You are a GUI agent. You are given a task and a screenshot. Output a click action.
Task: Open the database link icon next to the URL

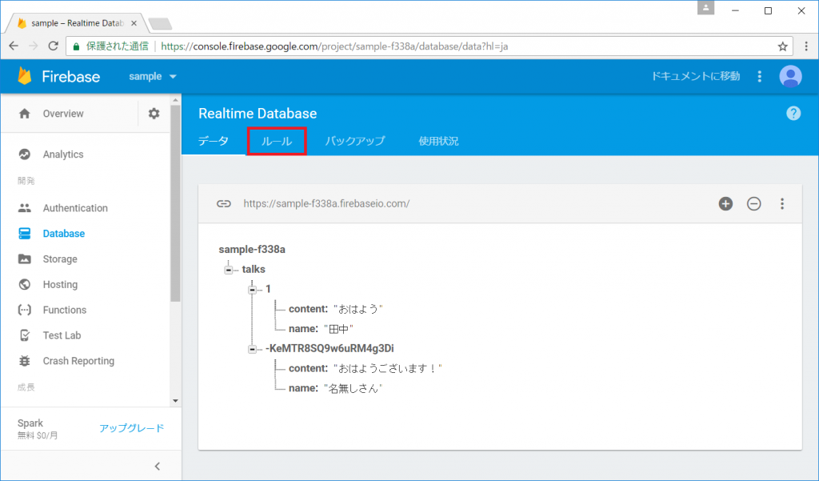click(x=225, y=204)
